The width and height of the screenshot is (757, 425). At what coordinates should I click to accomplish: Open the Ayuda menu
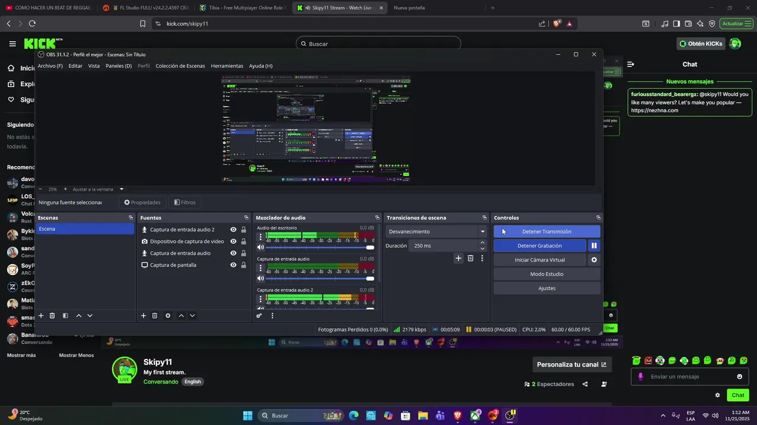coord(261,66)
